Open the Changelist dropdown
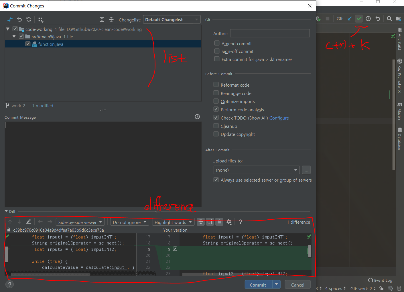This screenshot has height=292, width=404. 172,19
